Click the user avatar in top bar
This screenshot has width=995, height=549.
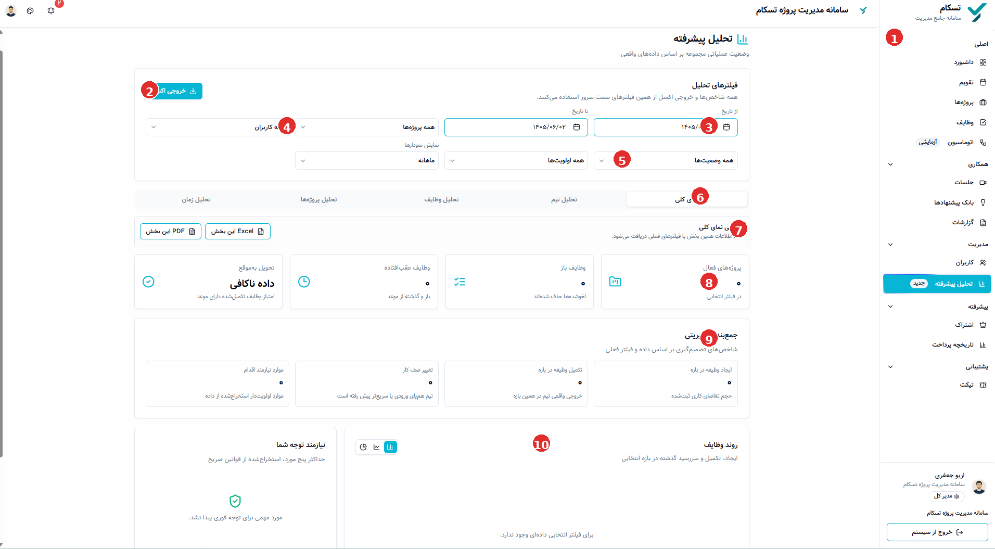click(11, 10)
